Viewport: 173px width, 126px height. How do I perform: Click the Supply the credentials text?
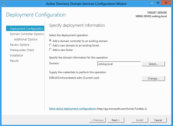click(77, 72)
